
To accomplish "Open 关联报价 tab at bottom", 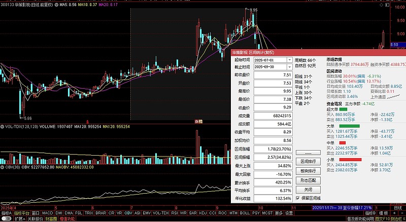I will [35, 219].
